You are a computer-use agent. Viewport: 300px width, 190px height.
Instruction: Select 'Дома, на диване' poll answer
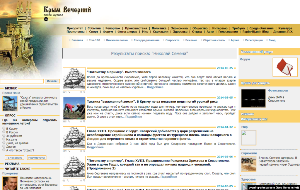pyautogui.click(x=4, y=143)
